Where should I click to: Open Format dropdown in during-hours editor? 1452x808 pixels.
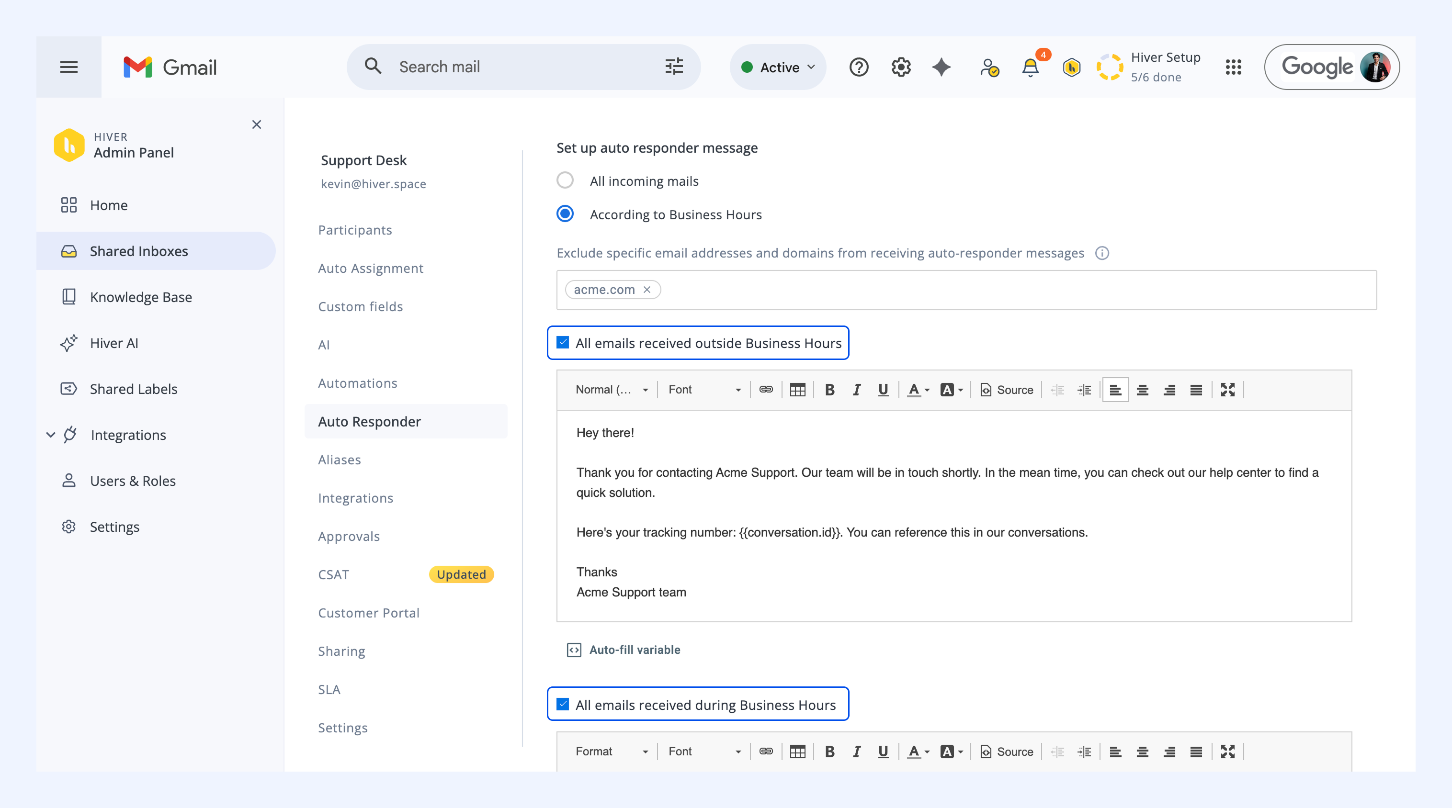[x=612, y=751]
